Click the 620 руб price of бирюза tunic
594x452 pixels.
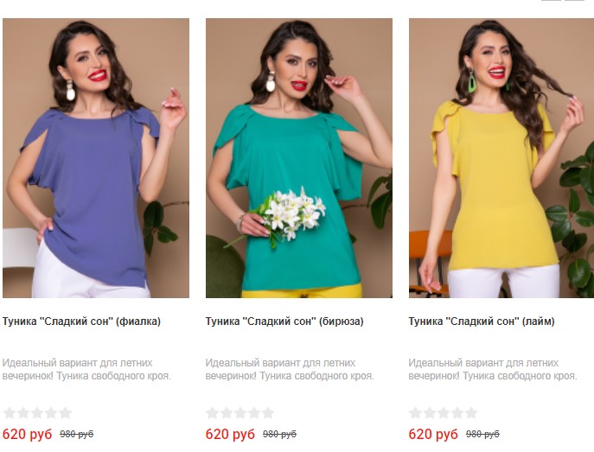click(x=230, y=434)
